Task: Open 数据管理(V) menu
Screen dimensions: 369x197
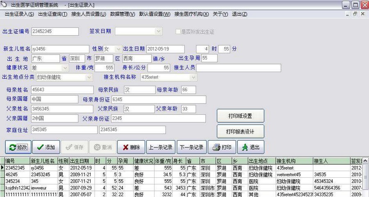Action: tap(123, 14)
